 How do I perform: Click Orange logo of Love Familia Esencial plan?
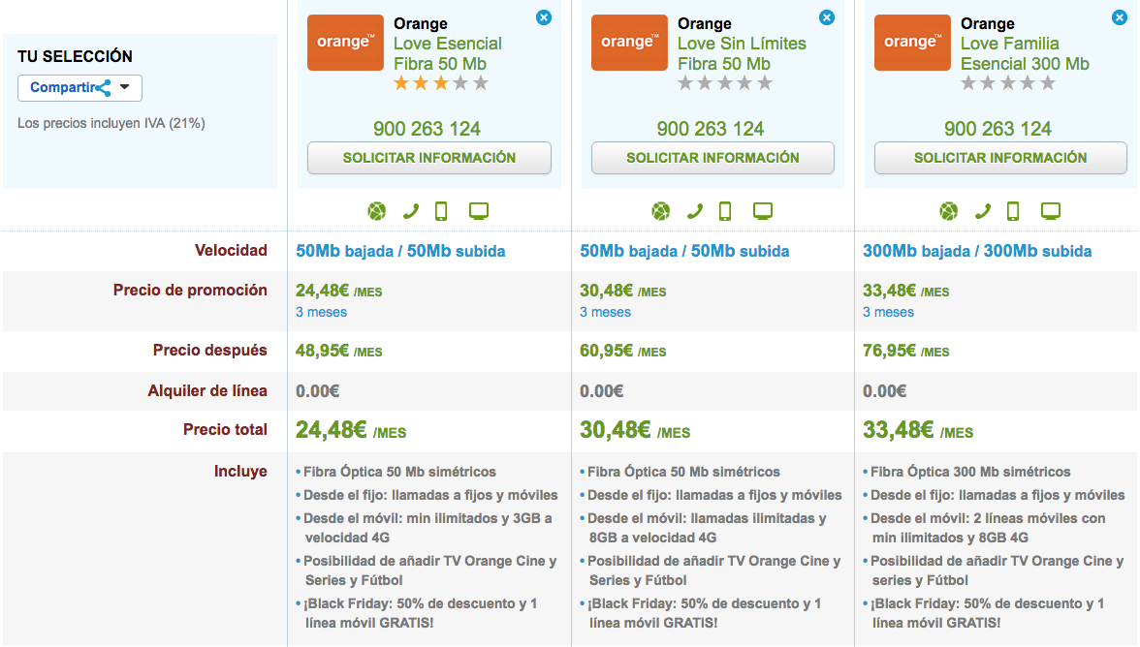912,42
